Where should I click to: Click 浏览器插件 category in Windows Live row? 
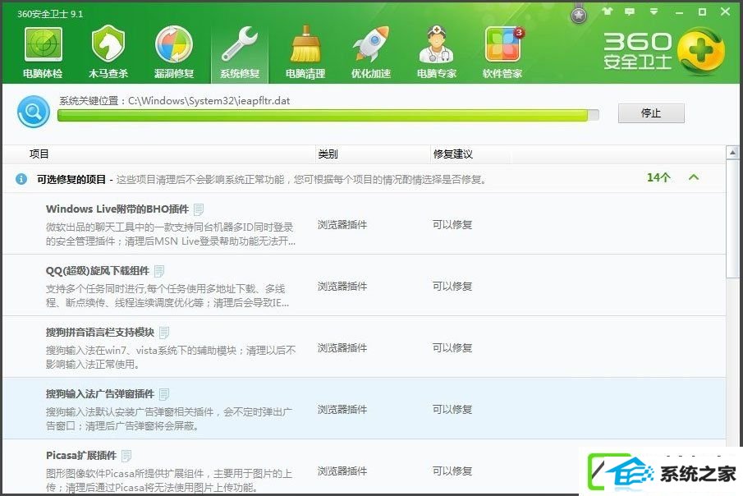pyautogui.click(x=342, y=225)
